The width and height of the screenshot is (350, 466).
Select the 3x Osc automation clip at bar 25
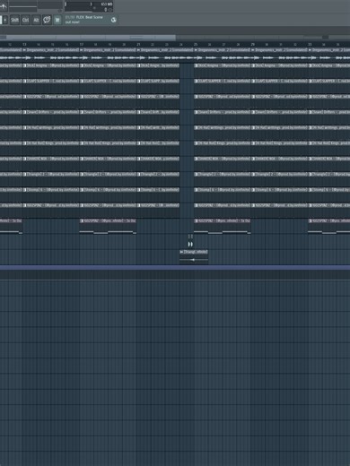(223, 227)
